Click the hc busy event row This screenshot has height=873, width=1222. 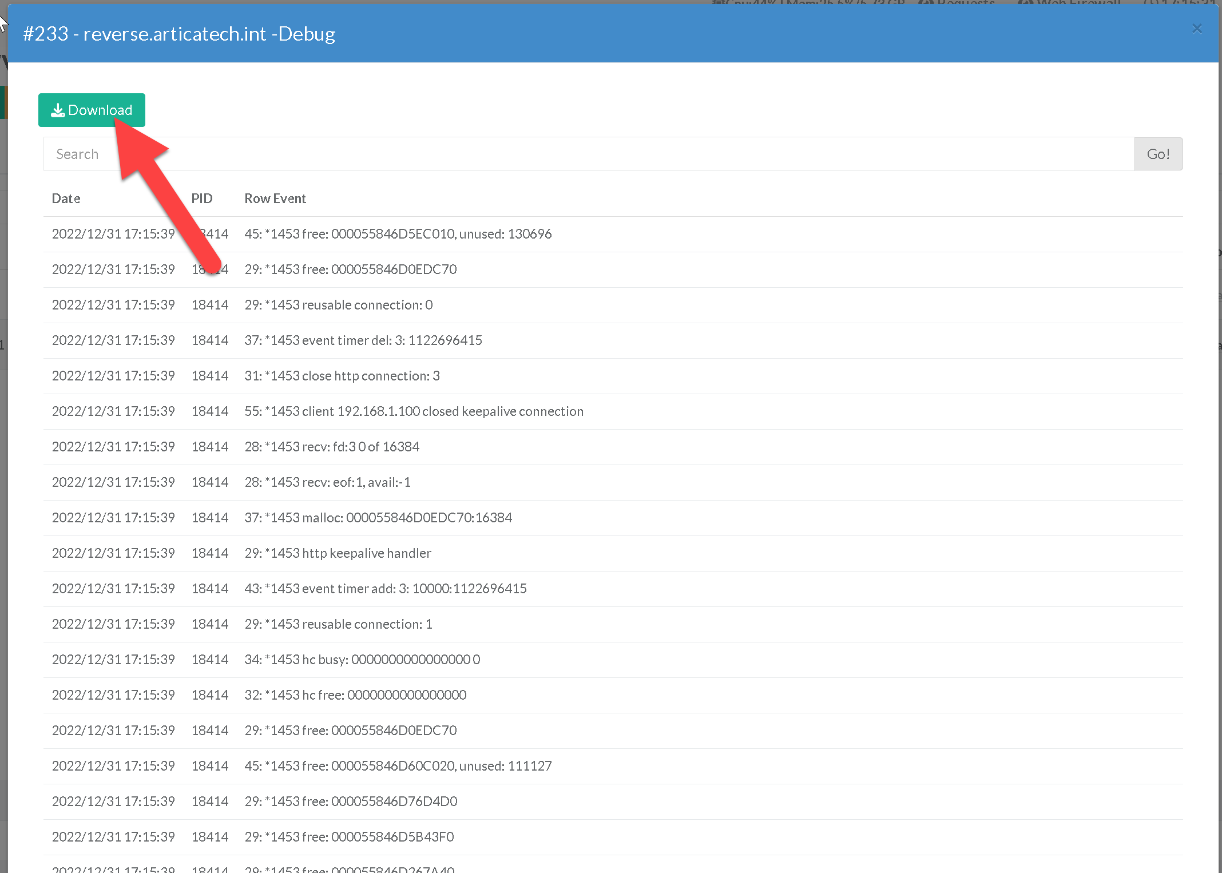pos(362,660)
